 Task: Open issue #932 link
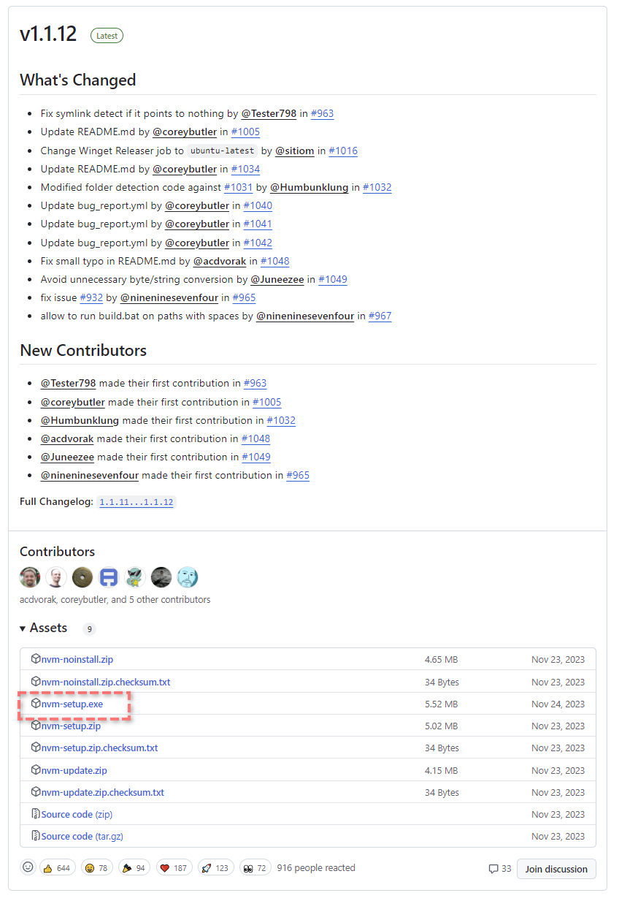[x=91, y=297]
